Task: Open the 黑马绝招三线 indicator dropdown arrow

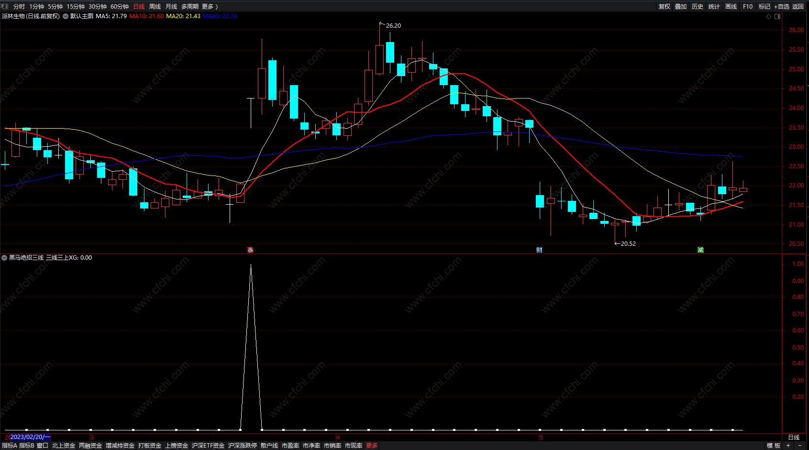Action: (x=4, y=258)
